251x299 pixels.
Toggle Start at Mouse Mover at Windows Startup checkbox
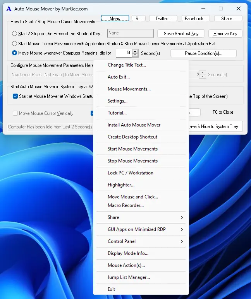15,96
